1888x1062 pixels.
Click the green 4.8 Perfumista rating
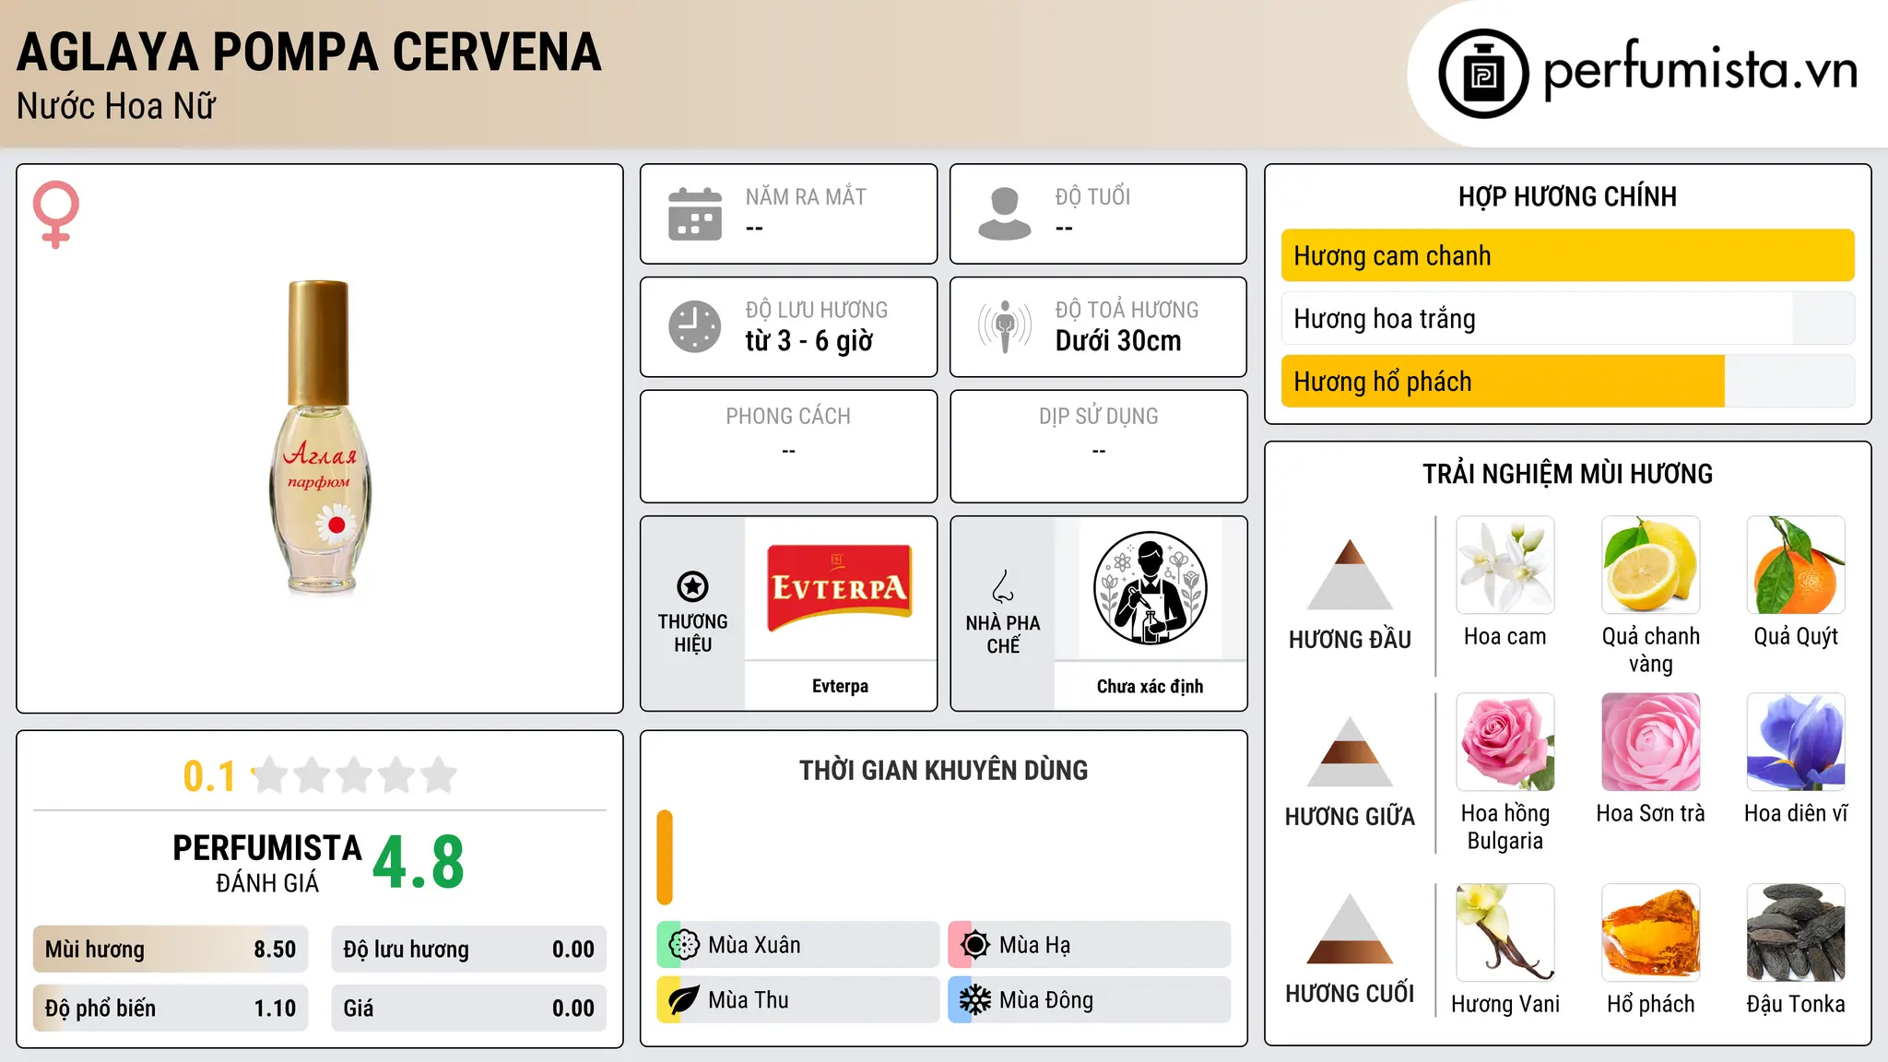click(x=419, y=862)
